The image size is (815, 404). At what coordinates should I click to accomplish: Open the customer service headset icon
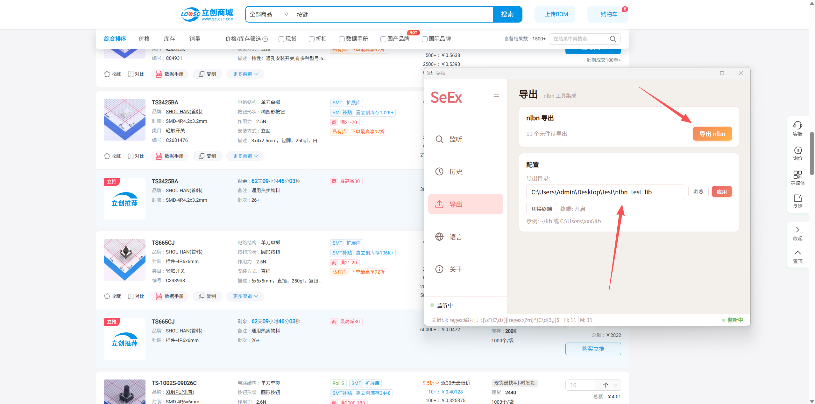[797, 125]
